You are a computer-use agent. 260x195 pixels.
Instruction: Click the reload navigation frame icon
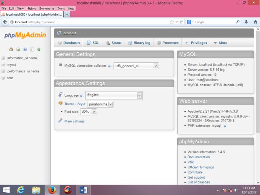tap(39, 50)
